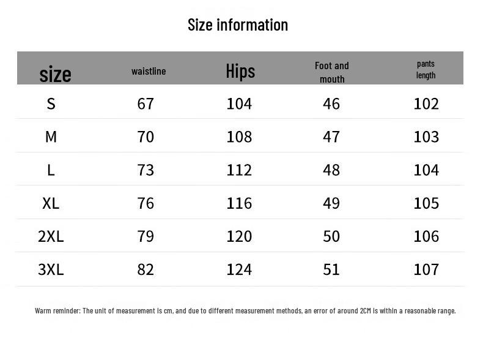This screenshot has width=483, height=363.
Task: Click the S size row label
Action: click(x=51, y=103)
